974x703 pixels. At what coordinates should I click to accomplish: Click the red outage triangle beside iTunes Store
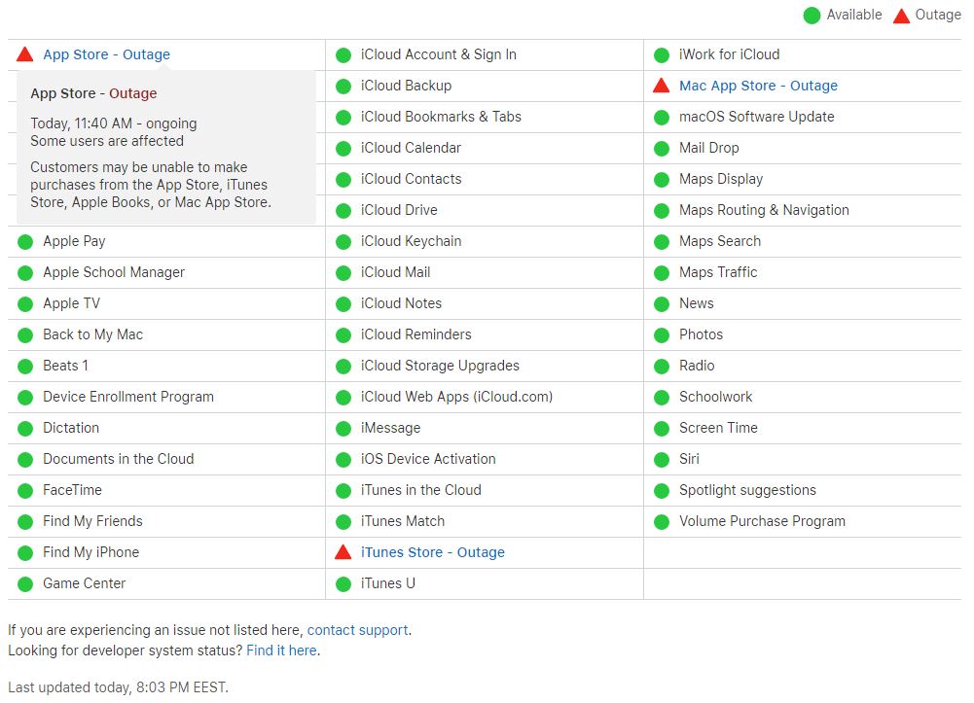(x=343, y=552)
